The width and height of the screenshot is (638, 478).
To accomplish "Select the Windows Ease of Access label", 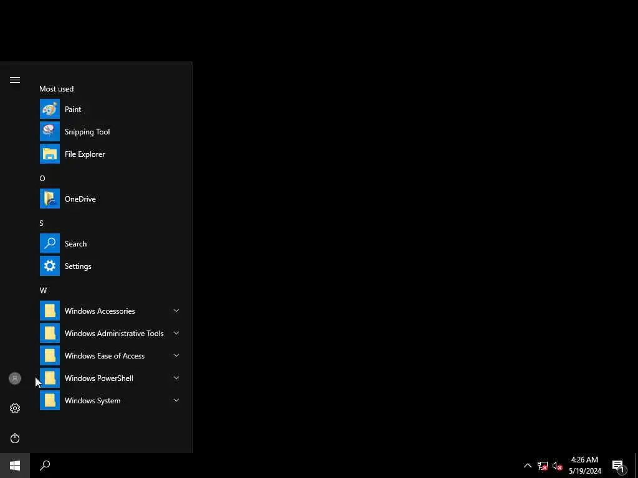I will point(105,355).
